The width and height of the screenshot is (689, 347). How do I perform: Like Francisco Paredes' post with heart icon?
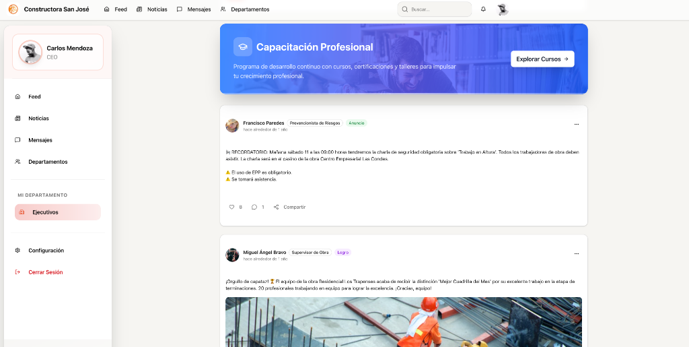231,207
